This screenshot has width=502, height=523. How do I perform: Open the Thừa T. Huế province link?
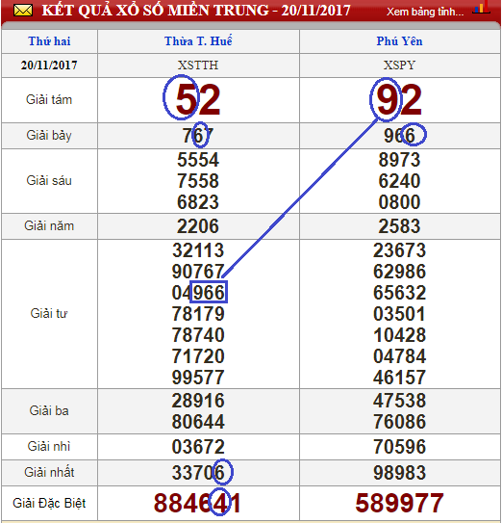(x=198, y=41)
